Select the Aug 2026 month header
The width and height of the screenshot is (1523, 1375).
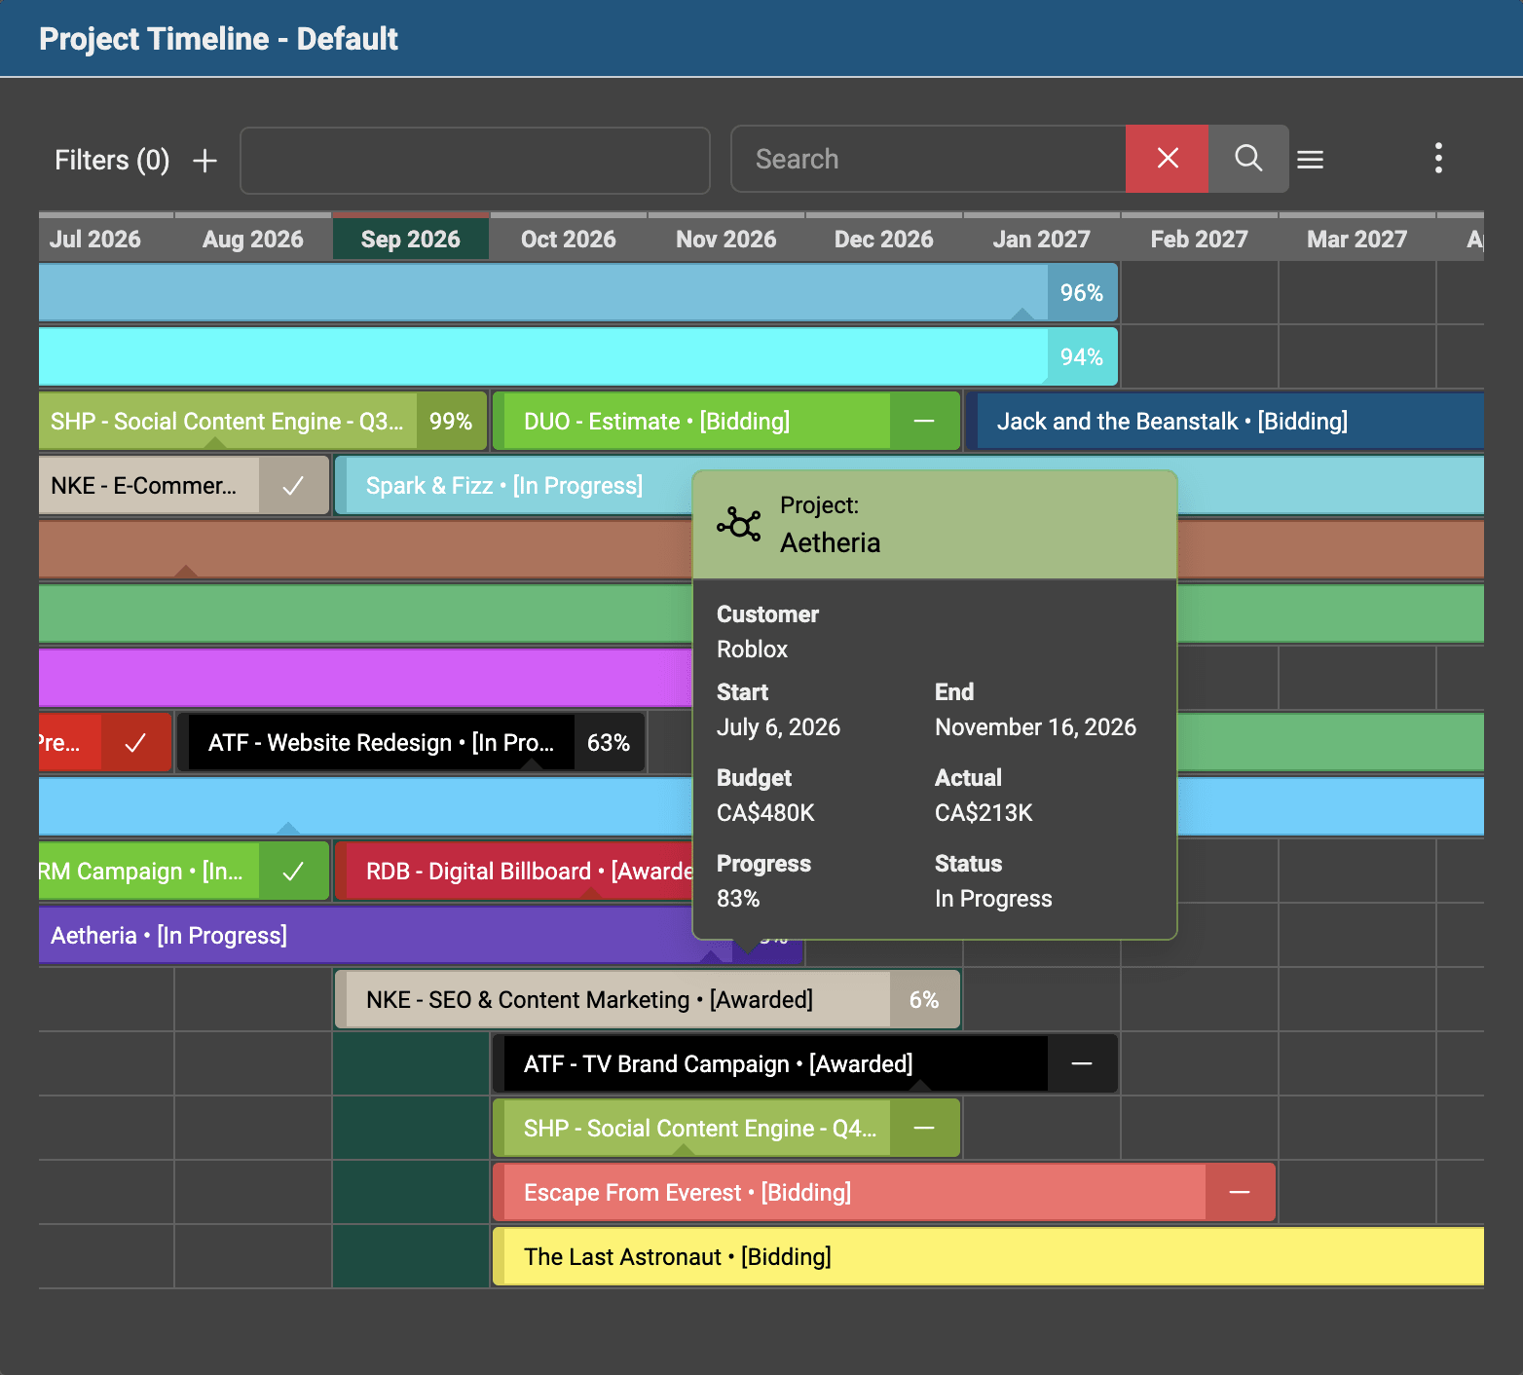(x=253, y=239)
